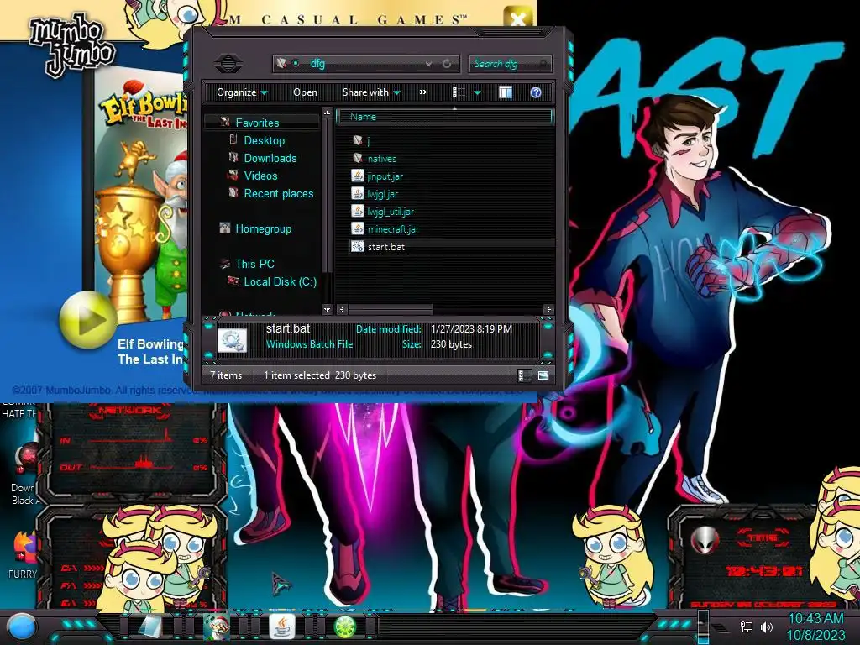
Task: Click the Homegroup house icon
Action: tap(225, 228)
